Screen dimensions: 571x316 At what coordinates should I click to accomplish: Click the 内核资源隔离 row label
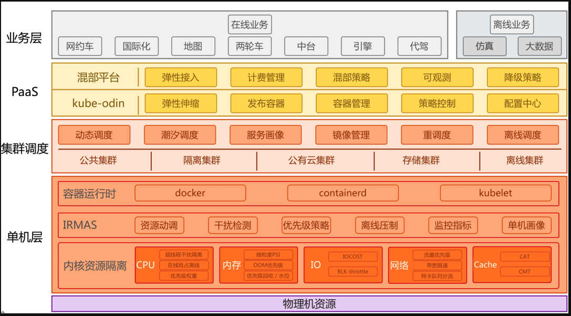pyautogui.click(x=95, y=266)
